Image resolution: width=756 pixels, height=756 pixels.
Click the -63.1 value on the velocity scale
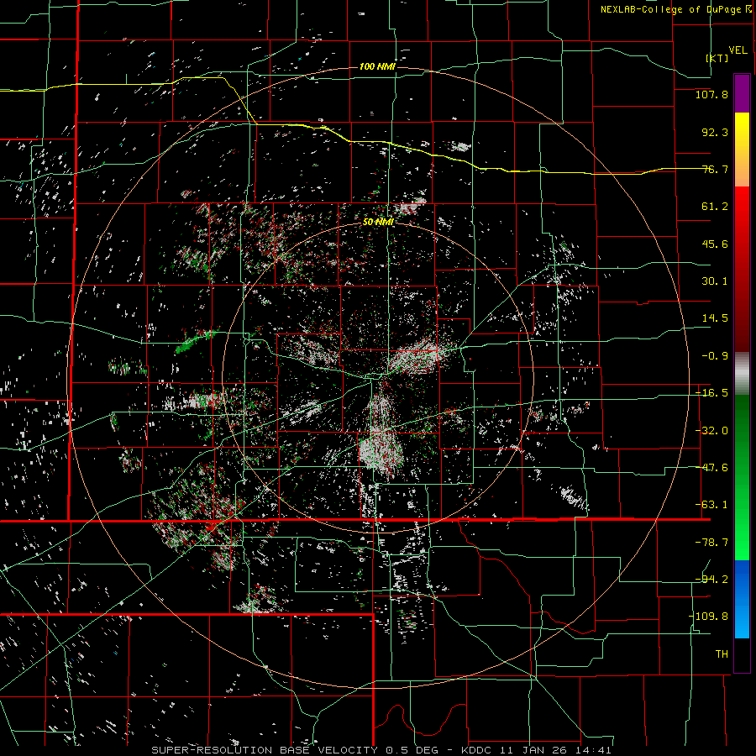(711, 505)
